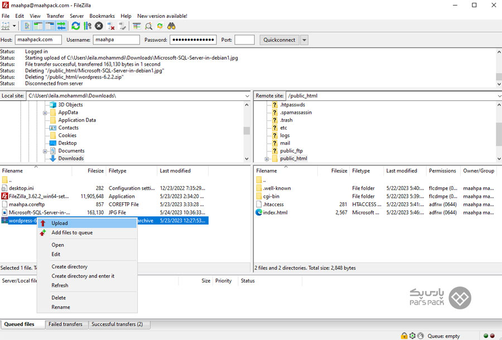Select Upload from the context menu
The height and width of the screenshot is (340, 502).
click(87, 224)
